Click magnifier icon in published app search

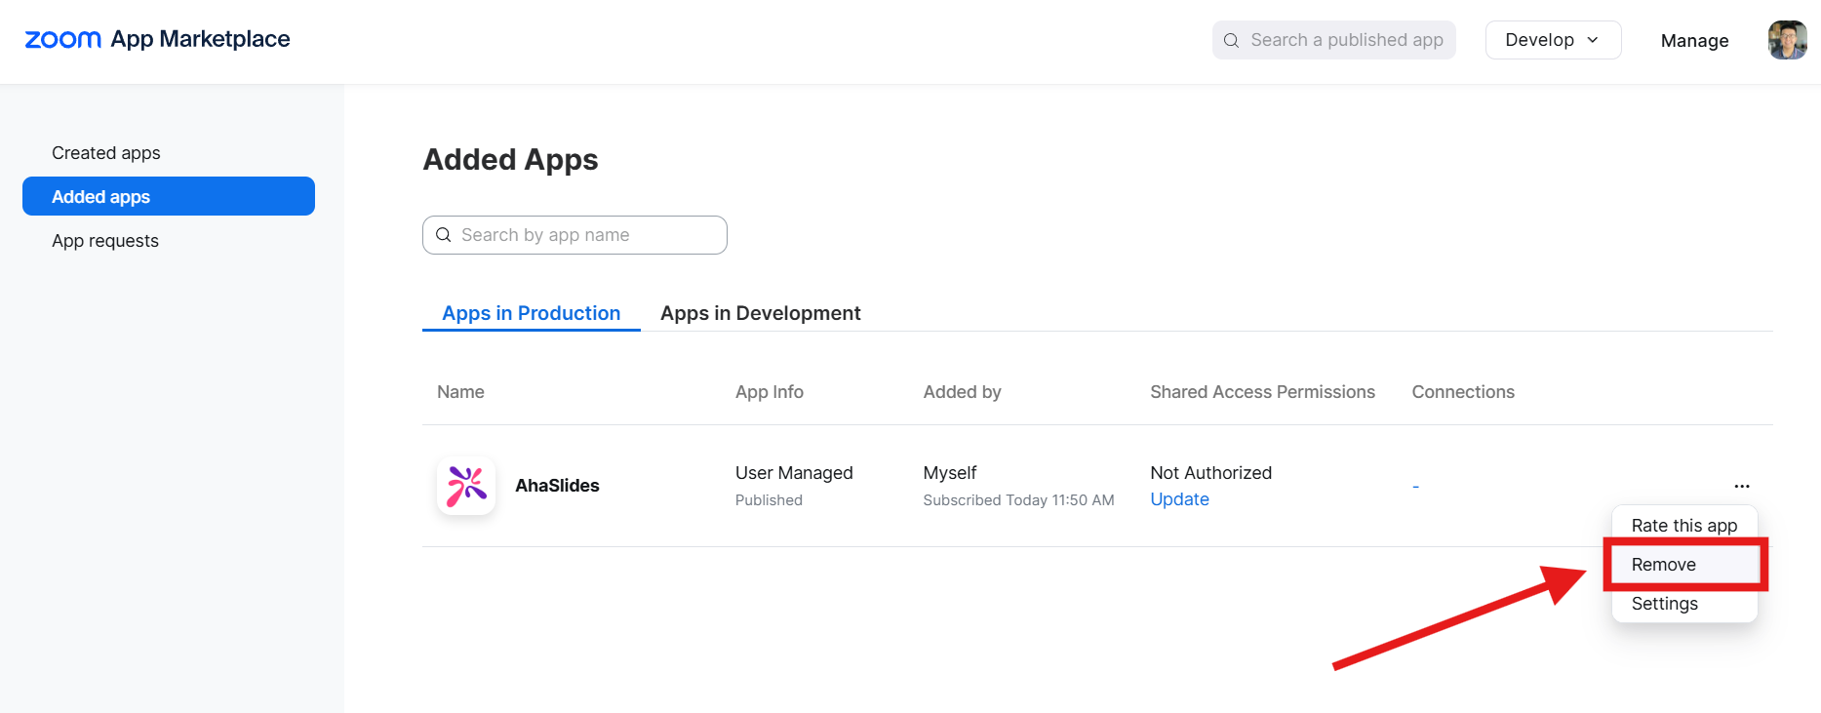tap(1231, 40)
